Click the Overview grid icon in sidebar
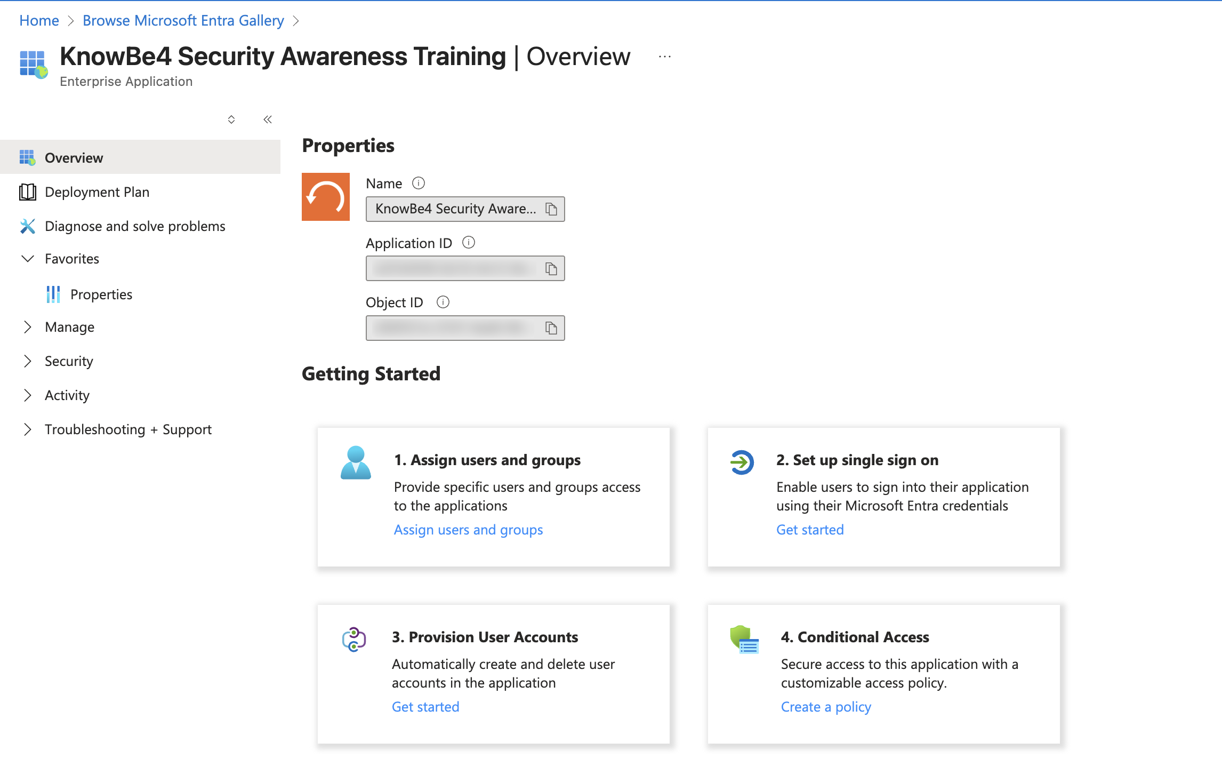Screen dimensions: 1222x766 (x=28, y=157)
